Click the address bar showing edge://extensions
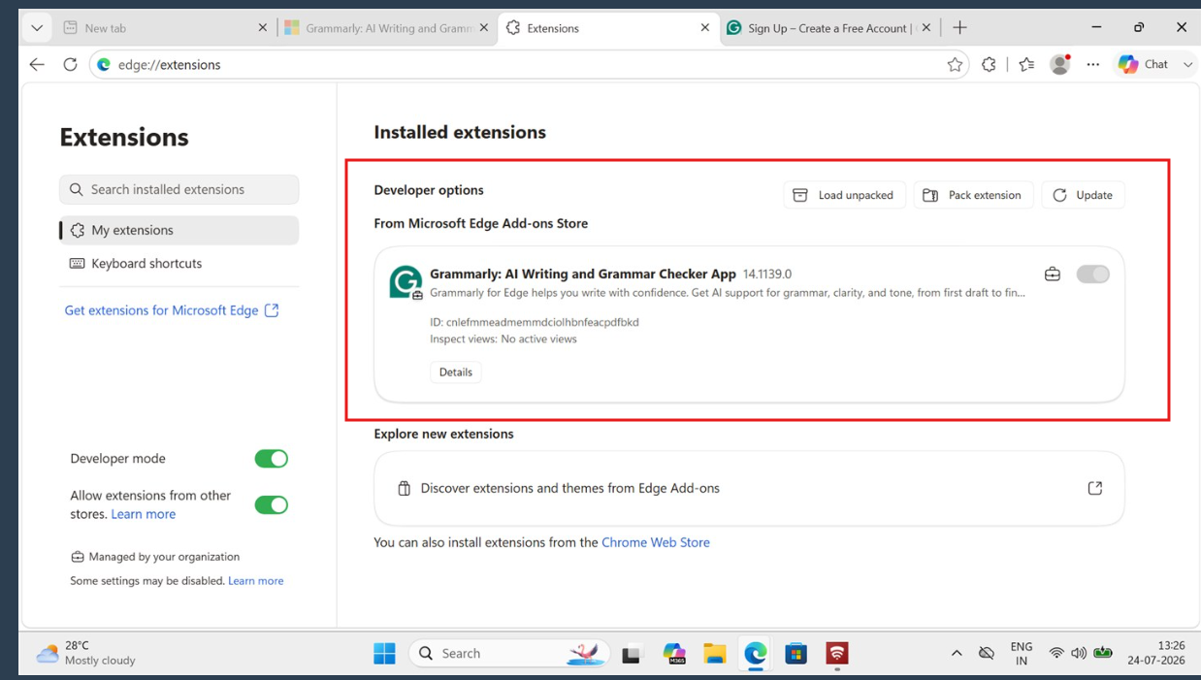This screenshot has width=1201, height=680. pos(529,65)
